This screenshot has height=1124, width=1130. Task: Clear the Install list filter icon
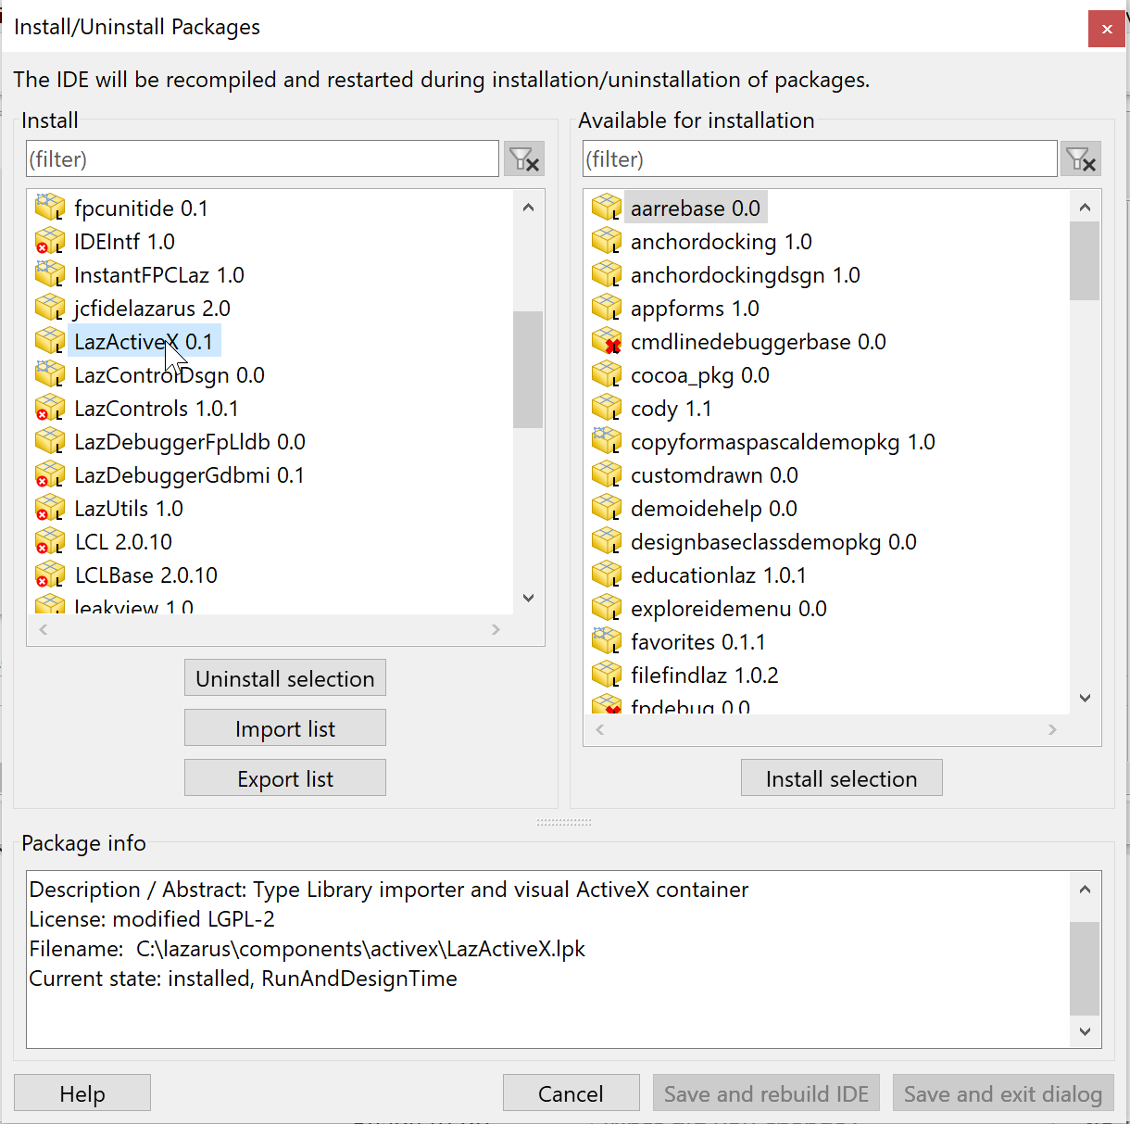(523, 159)
